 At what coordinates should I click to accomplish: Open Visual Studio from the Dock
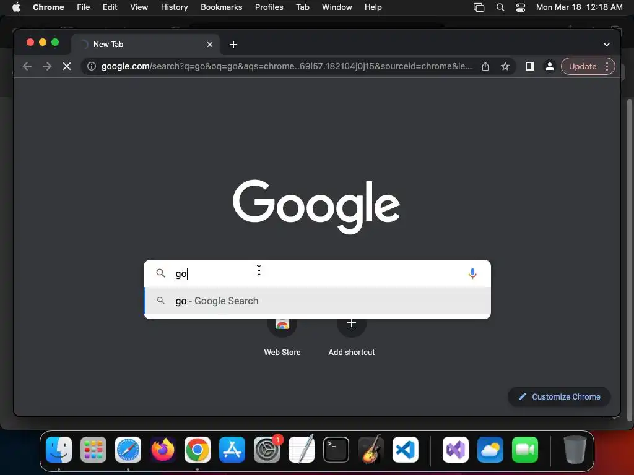coord(456,450)
